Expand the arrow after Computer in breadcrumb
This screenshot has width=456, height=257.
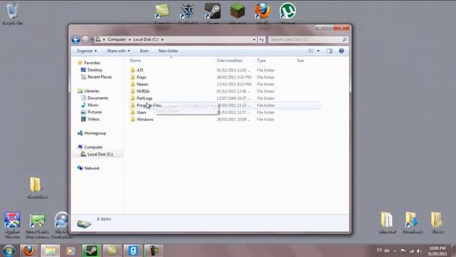coord(130,39)
